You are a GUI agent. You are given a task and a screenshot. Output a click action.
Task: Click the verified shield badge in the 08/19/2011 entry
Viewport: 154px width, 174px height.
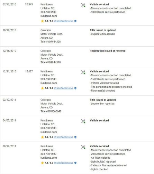[x=75, y=163]
